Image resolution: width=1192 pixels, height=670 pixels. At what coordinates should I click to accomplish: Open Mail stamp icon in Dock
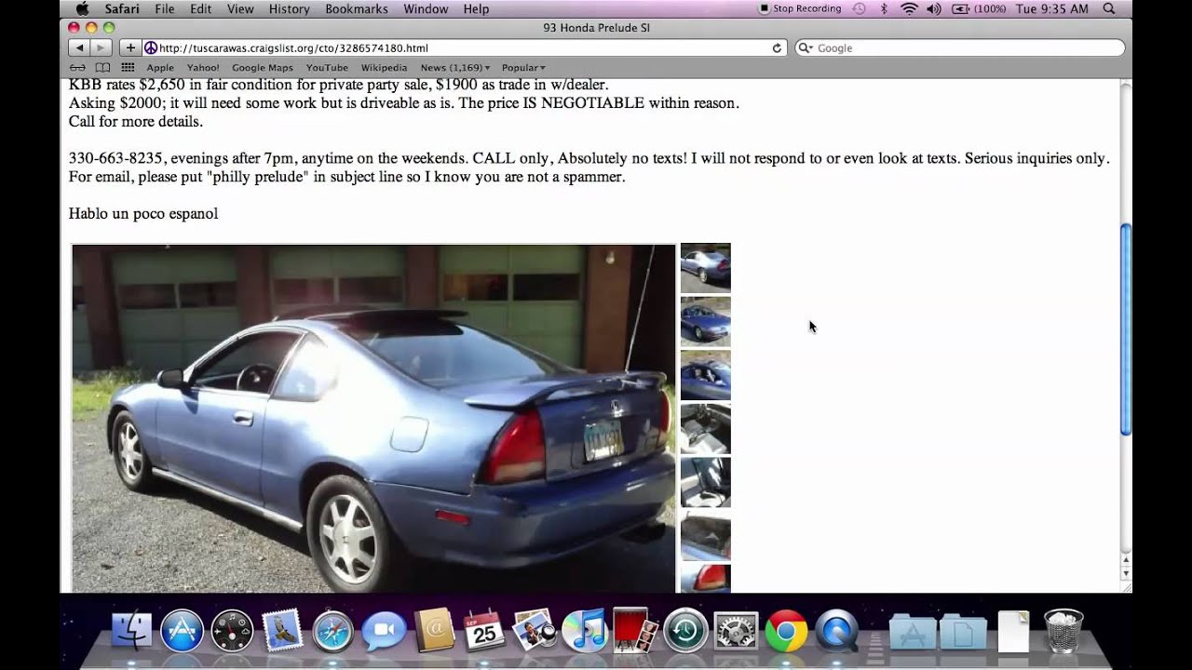coord(282,631)
